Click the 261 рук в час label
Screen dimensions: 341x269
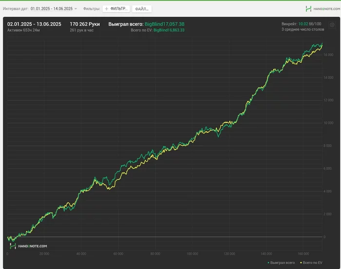point(82,30)
